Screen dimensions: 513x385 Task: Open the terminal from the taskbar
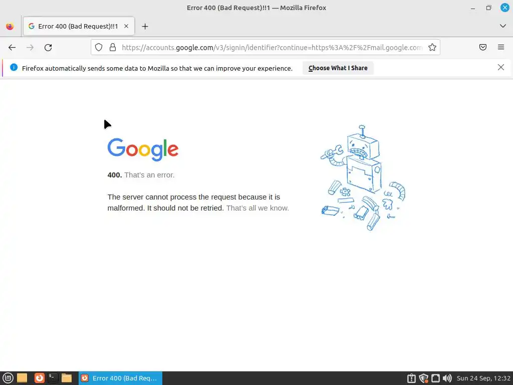[53, 378]
